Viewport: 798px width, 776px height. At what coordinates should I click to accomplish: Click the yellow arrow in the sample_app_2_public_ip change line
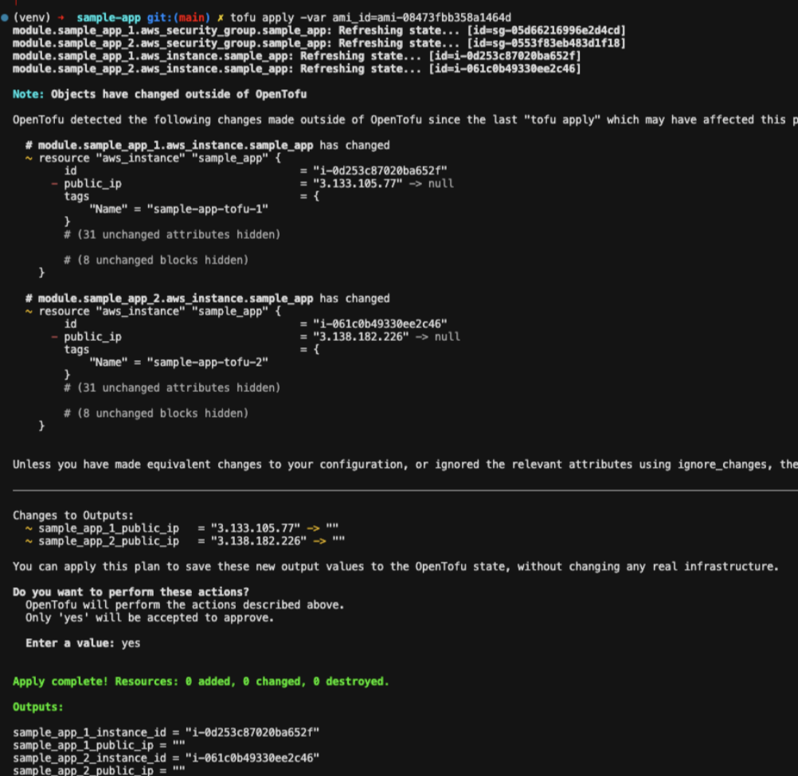click(x=320, y=541)
